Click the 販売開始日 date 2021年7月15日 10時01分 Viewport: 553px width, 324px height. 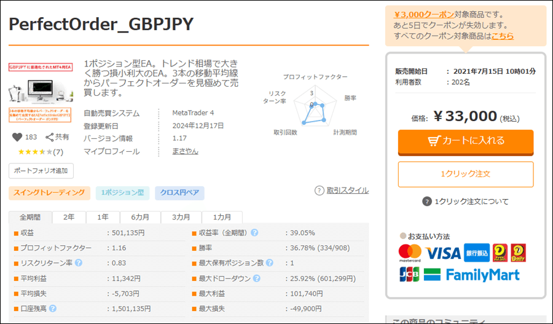[495, 71]
